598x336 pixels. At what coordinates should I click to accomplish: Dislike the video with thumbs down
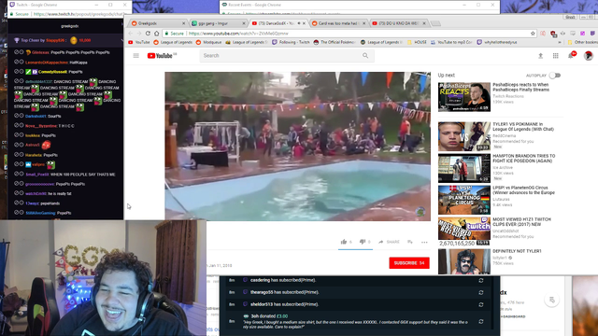[363, 242]
